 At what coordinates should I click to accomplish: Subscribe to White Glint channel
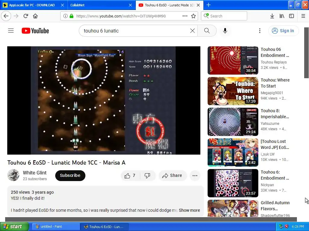click(x=70, y=175)
